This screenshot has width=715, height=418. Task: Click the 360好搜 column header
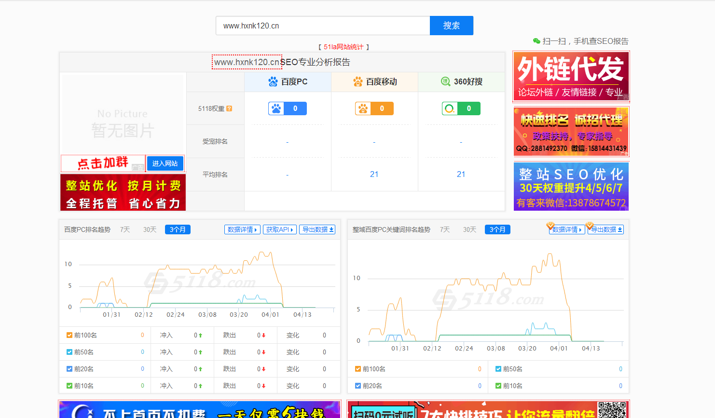(462, 81)
